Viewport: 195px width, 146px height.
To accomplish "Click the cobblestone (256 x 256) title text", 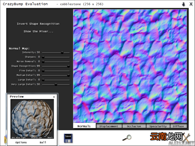I will pos(82,4).
